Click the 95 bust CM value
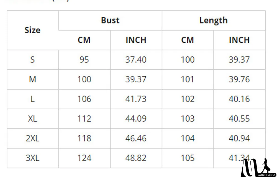This screenshot has height=177, width=277. tap(84, 60)
